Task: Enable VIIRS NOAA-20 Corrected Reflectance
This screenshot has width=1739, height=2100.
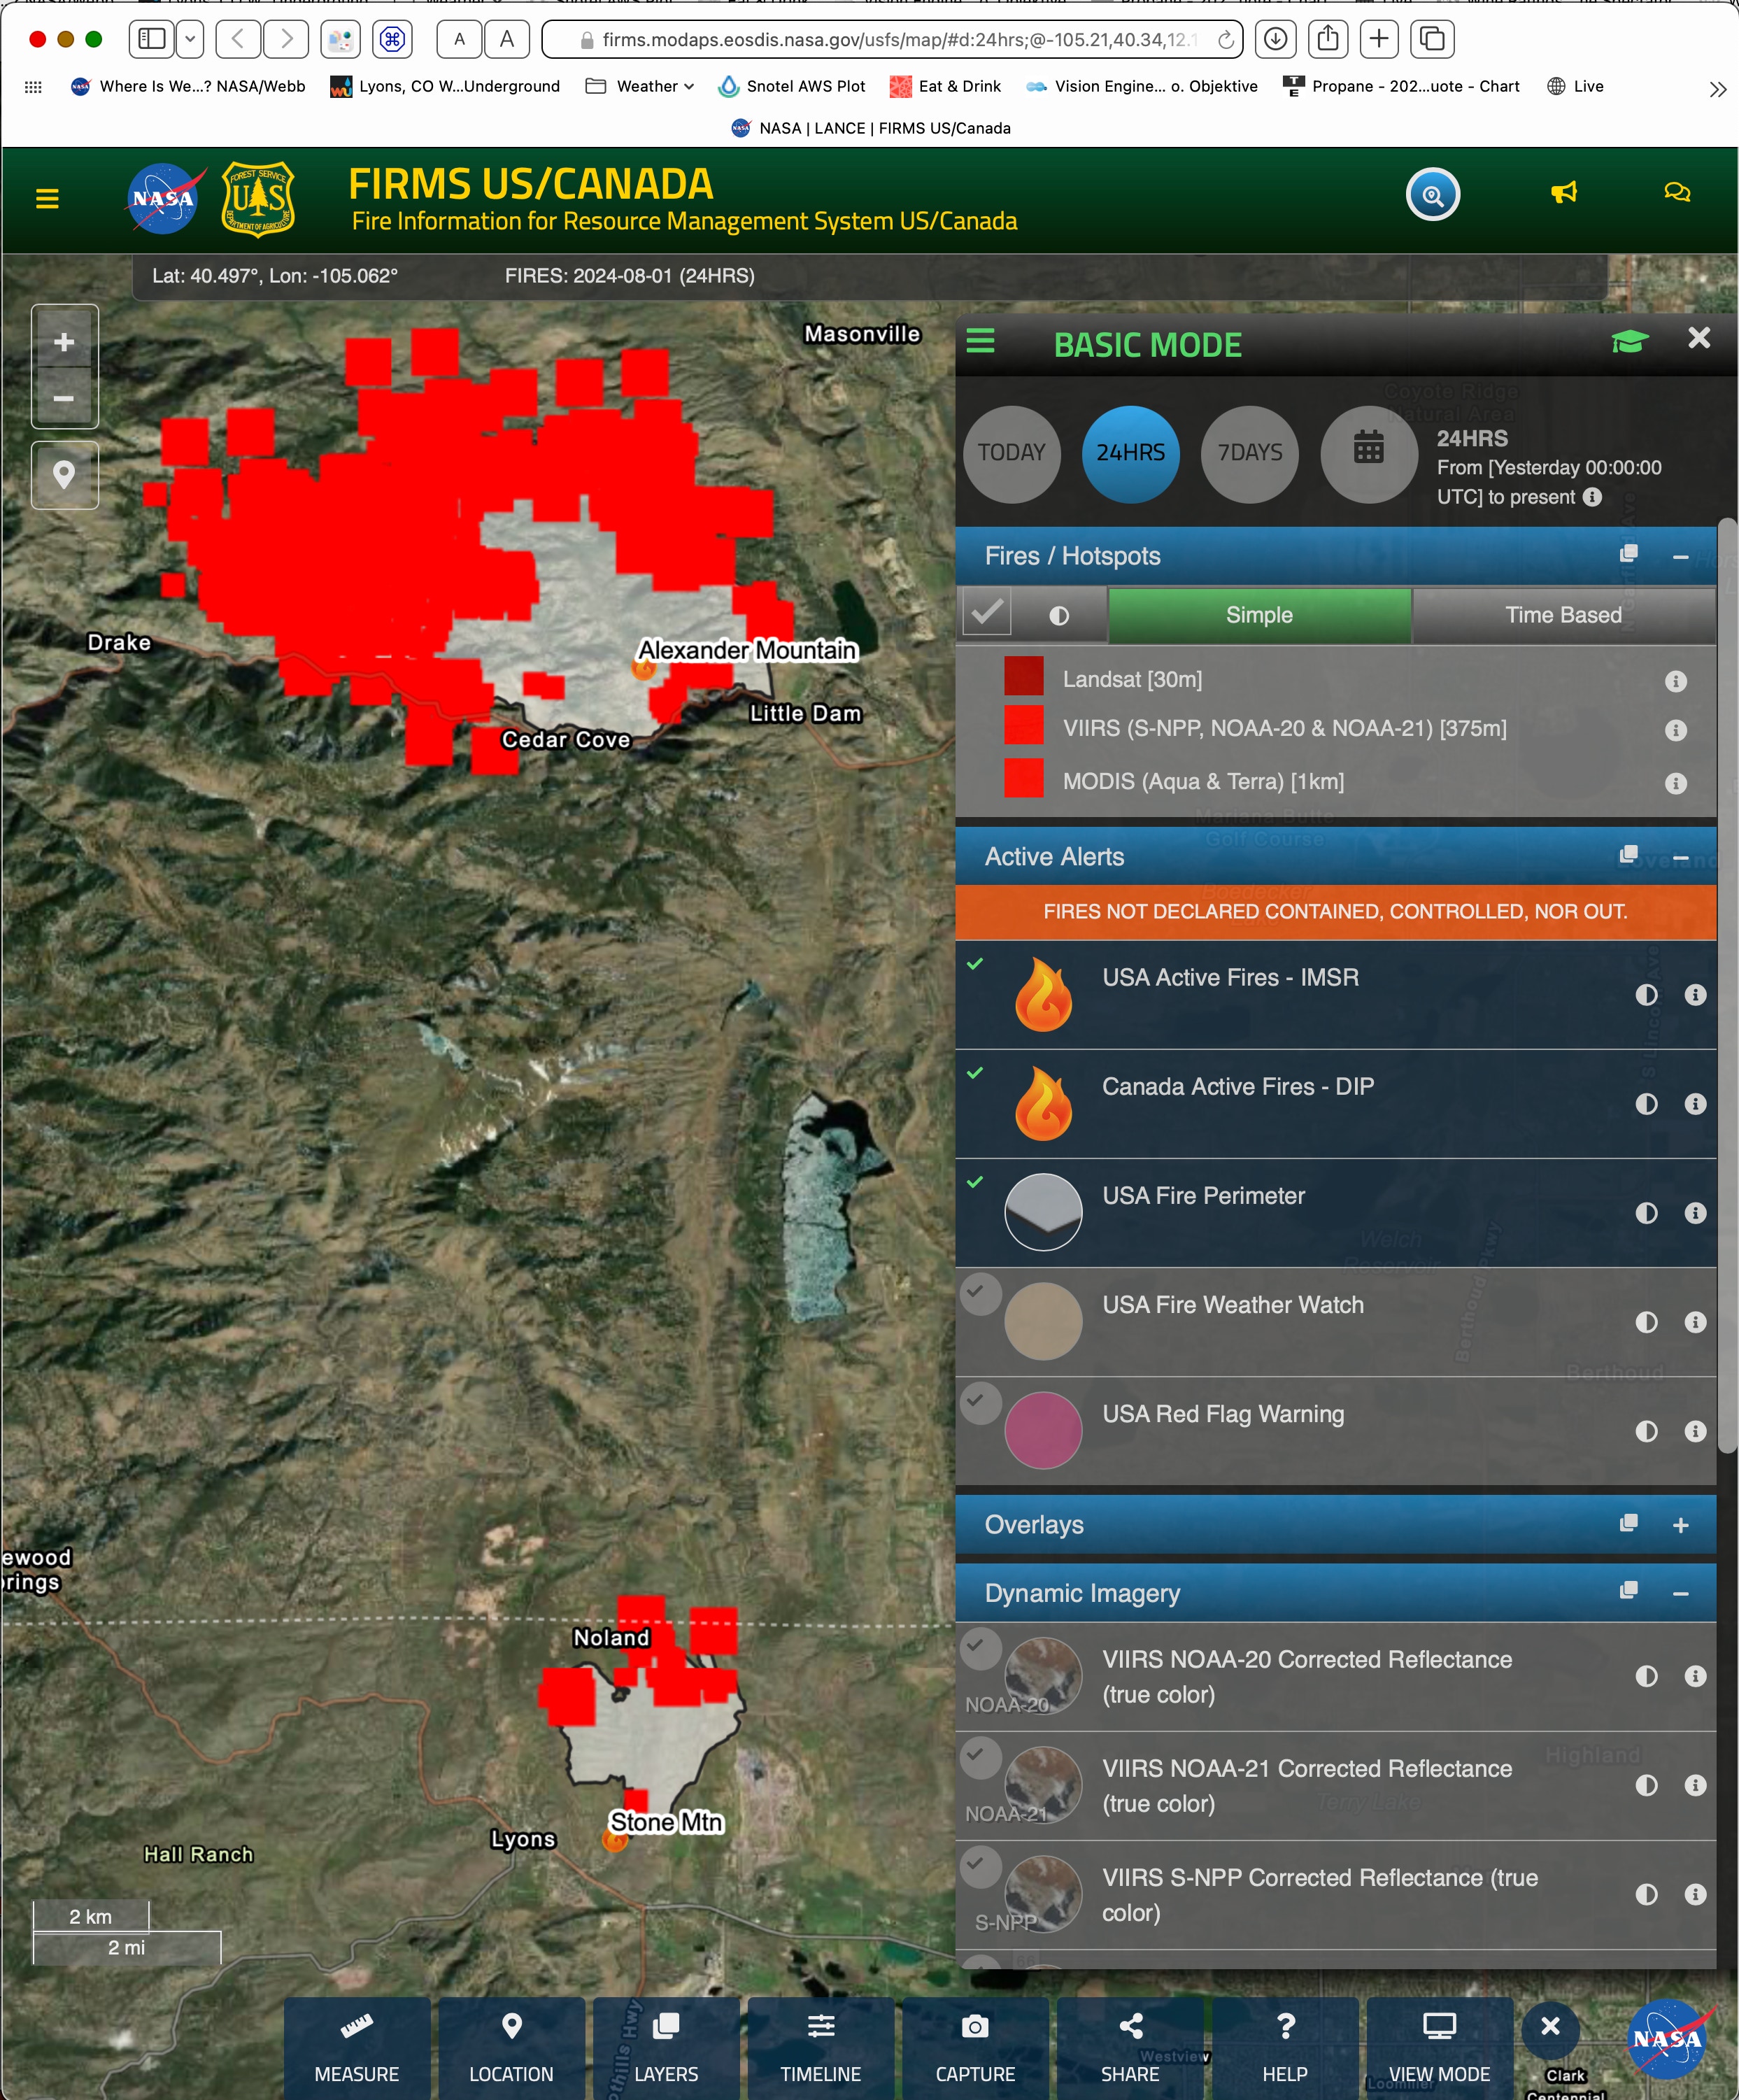Action: tap(981, 1649)
